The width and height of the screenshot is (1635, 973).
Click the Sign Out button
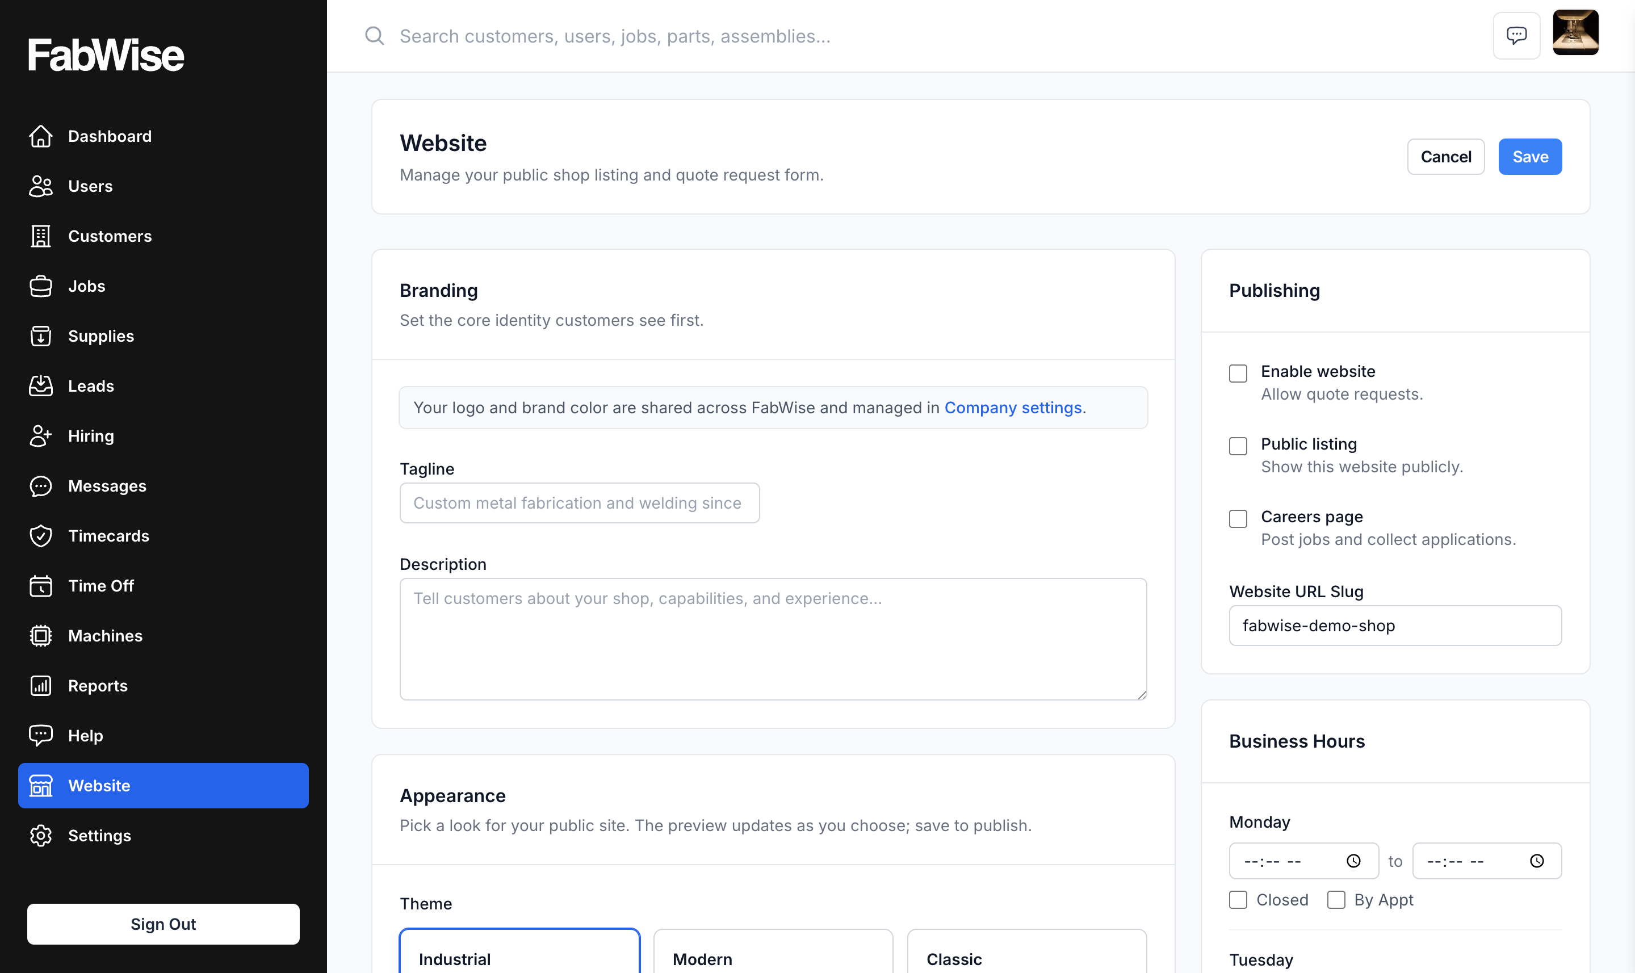(x=163, y=924)
